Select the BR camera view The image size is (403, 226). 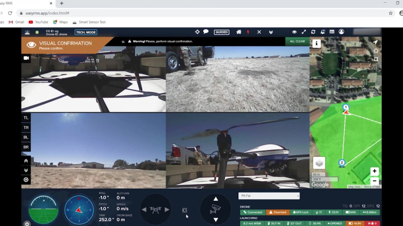click(26, 147)
